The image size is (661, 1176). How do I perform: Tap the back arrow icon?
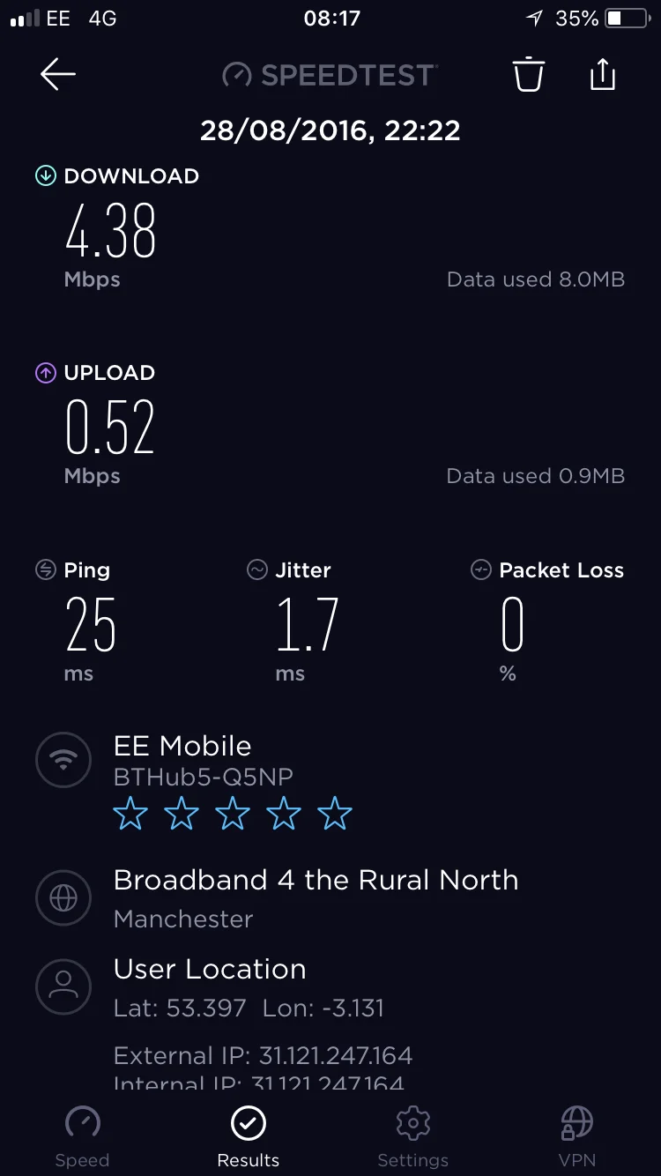pos(58,75)
